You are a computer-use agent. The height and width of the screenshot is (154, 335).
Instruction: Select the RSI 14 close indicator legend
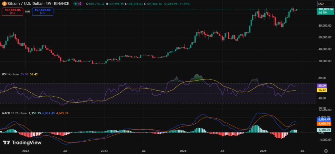[x=10, y=74]
